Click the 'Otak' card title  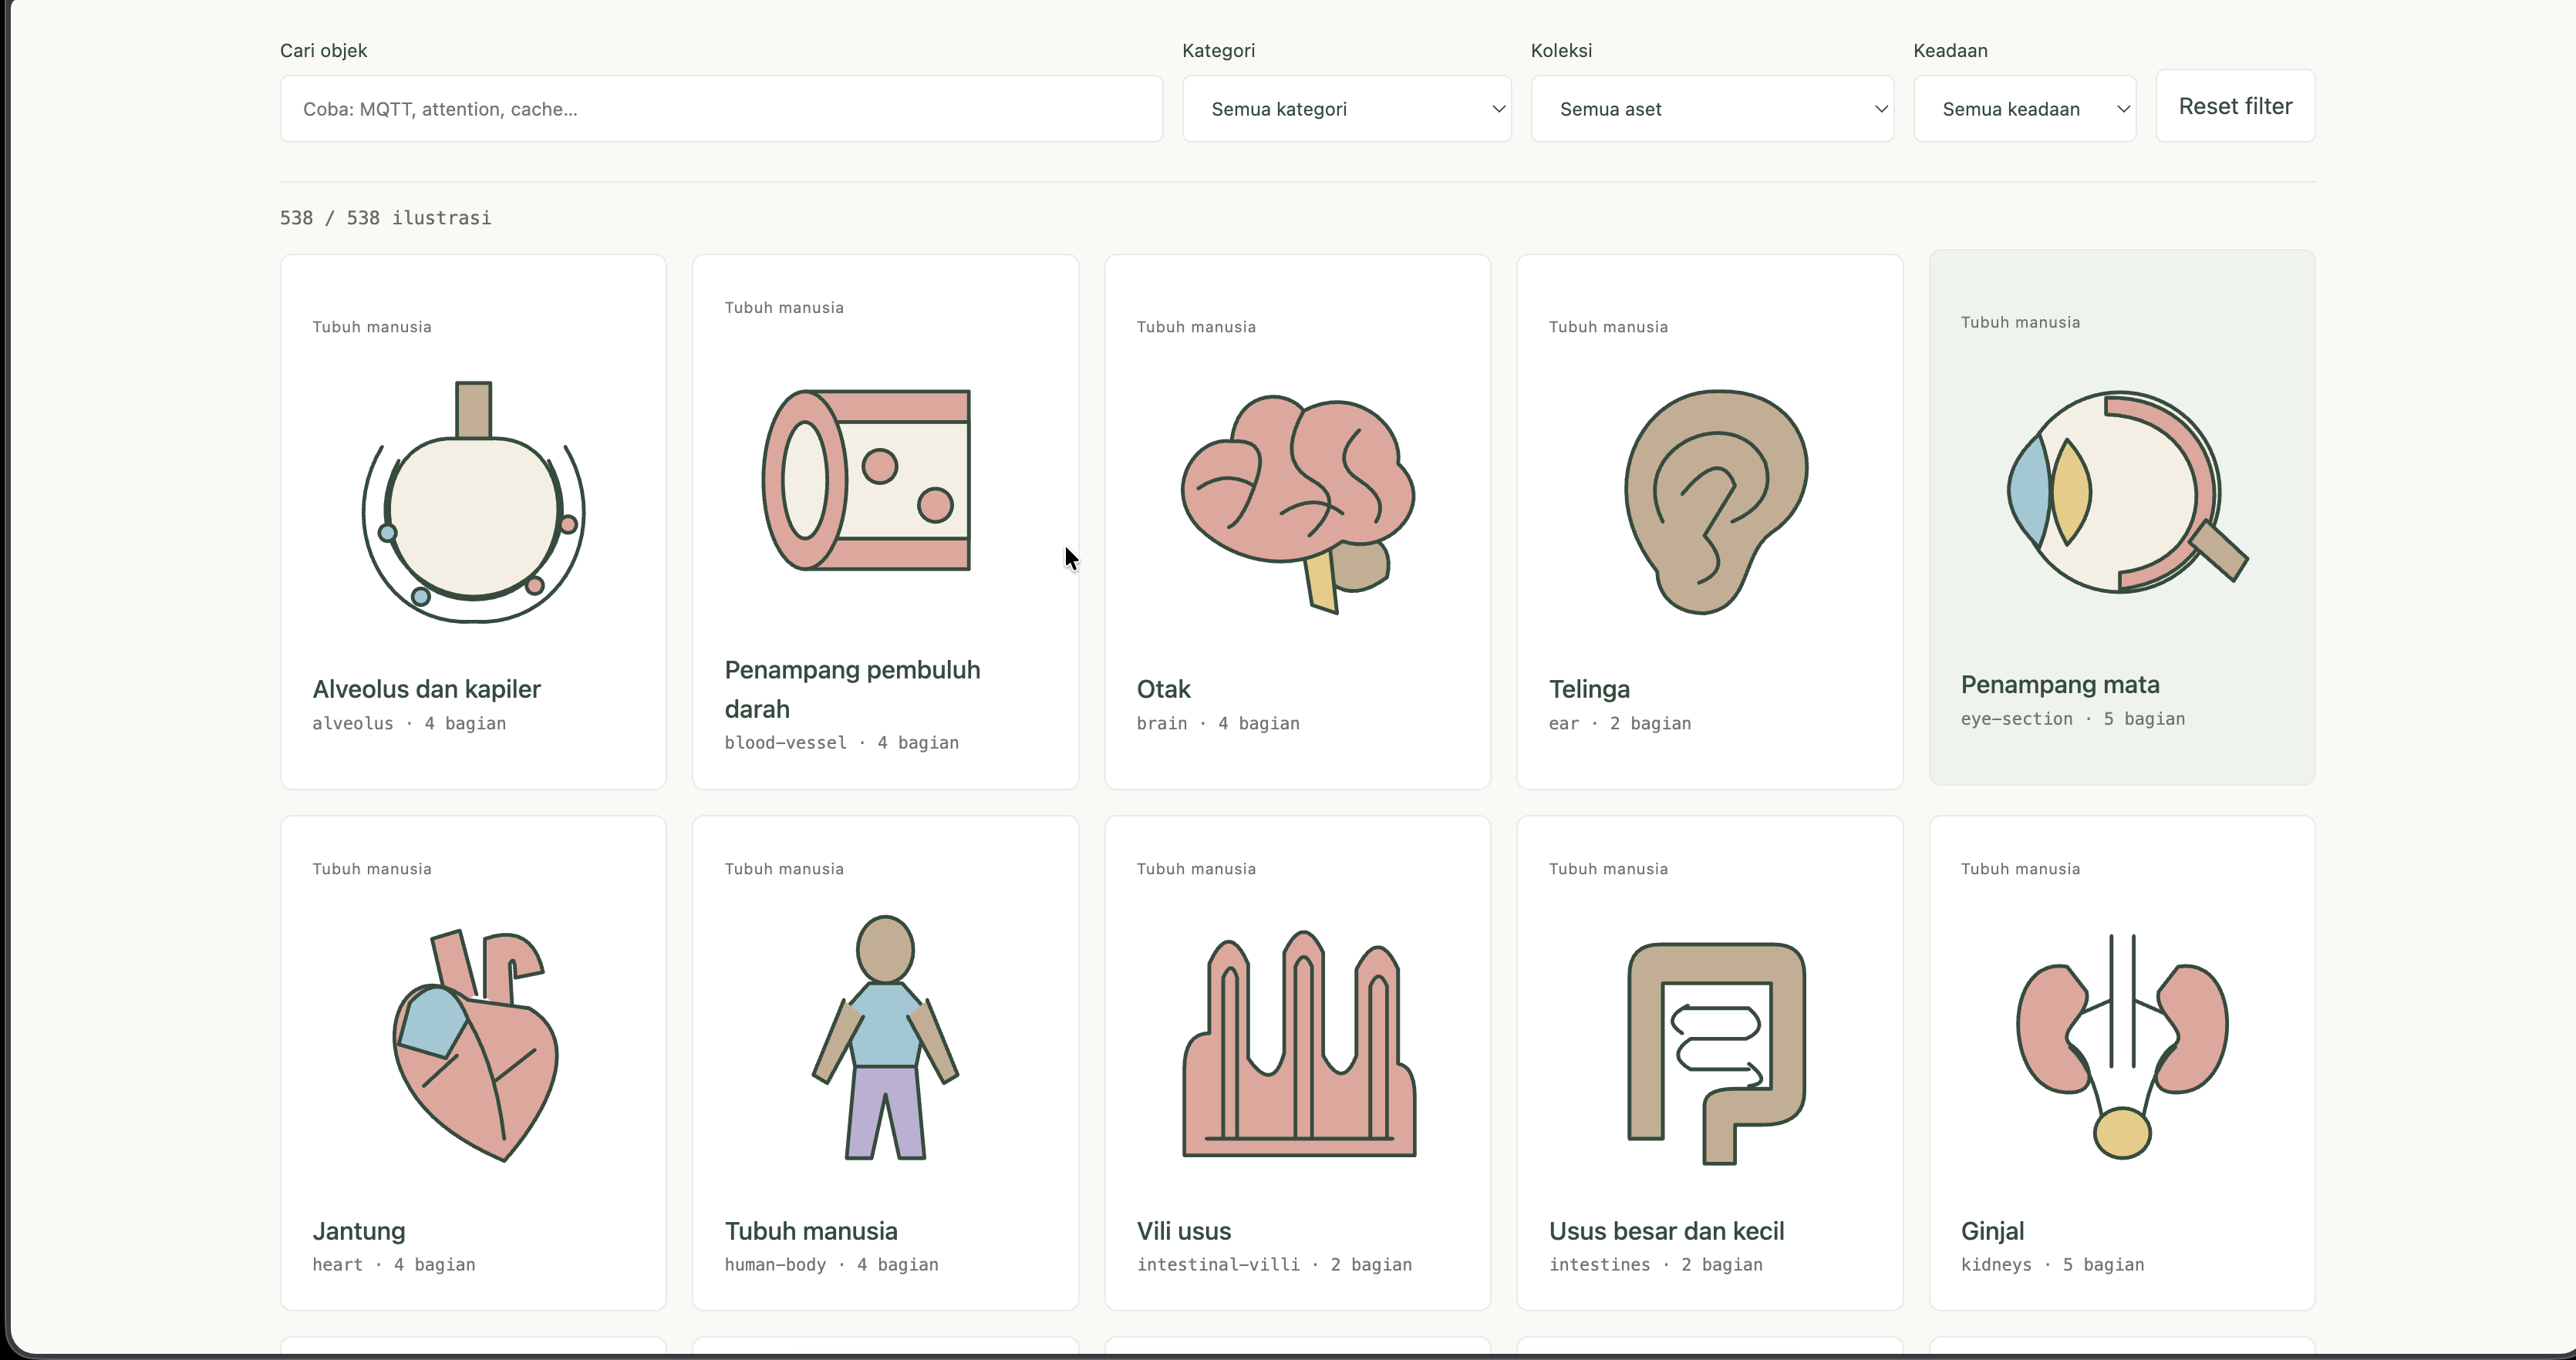(x=1163, y=689)
